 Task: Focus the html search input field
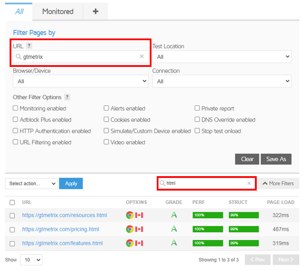click(x=207, y=183)
